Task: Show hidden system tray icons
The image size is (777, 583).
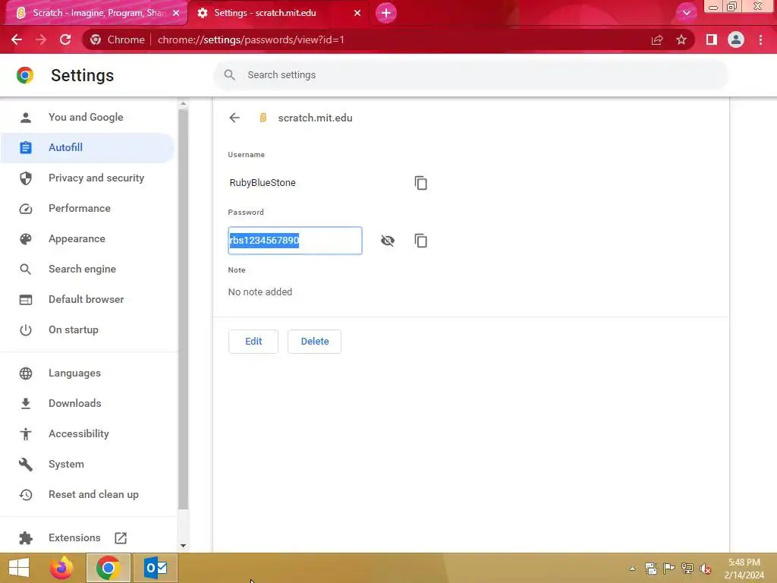Action: pyautogui.click(x=632, y=569)
